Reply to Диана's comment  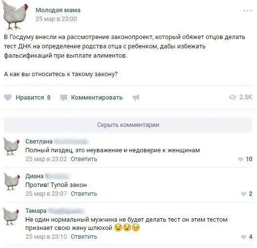tap(84, 194)
